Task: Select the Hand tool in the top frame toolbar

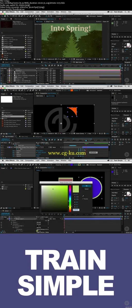Action: coord(4,16)
